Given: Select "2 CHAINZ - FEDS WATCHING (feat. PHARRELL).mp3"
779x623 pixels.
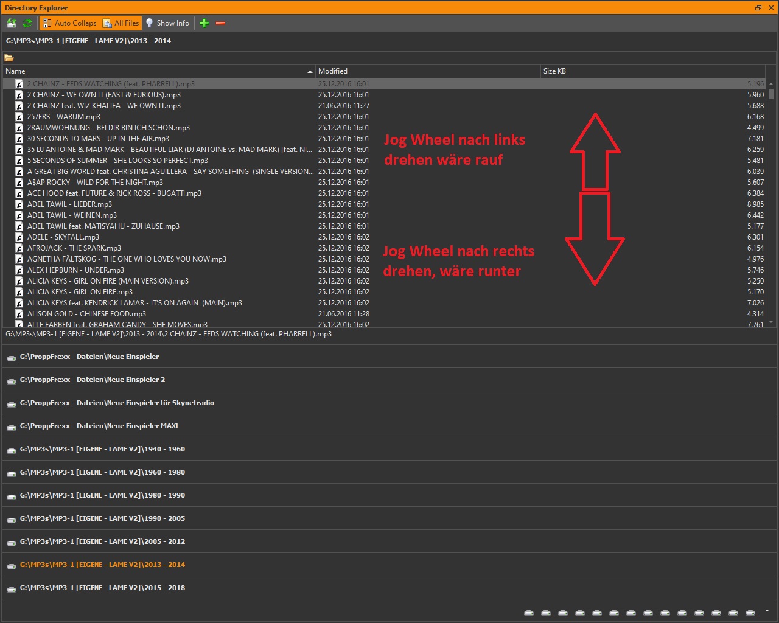Looking at the screenshot, I should point(385,84).
